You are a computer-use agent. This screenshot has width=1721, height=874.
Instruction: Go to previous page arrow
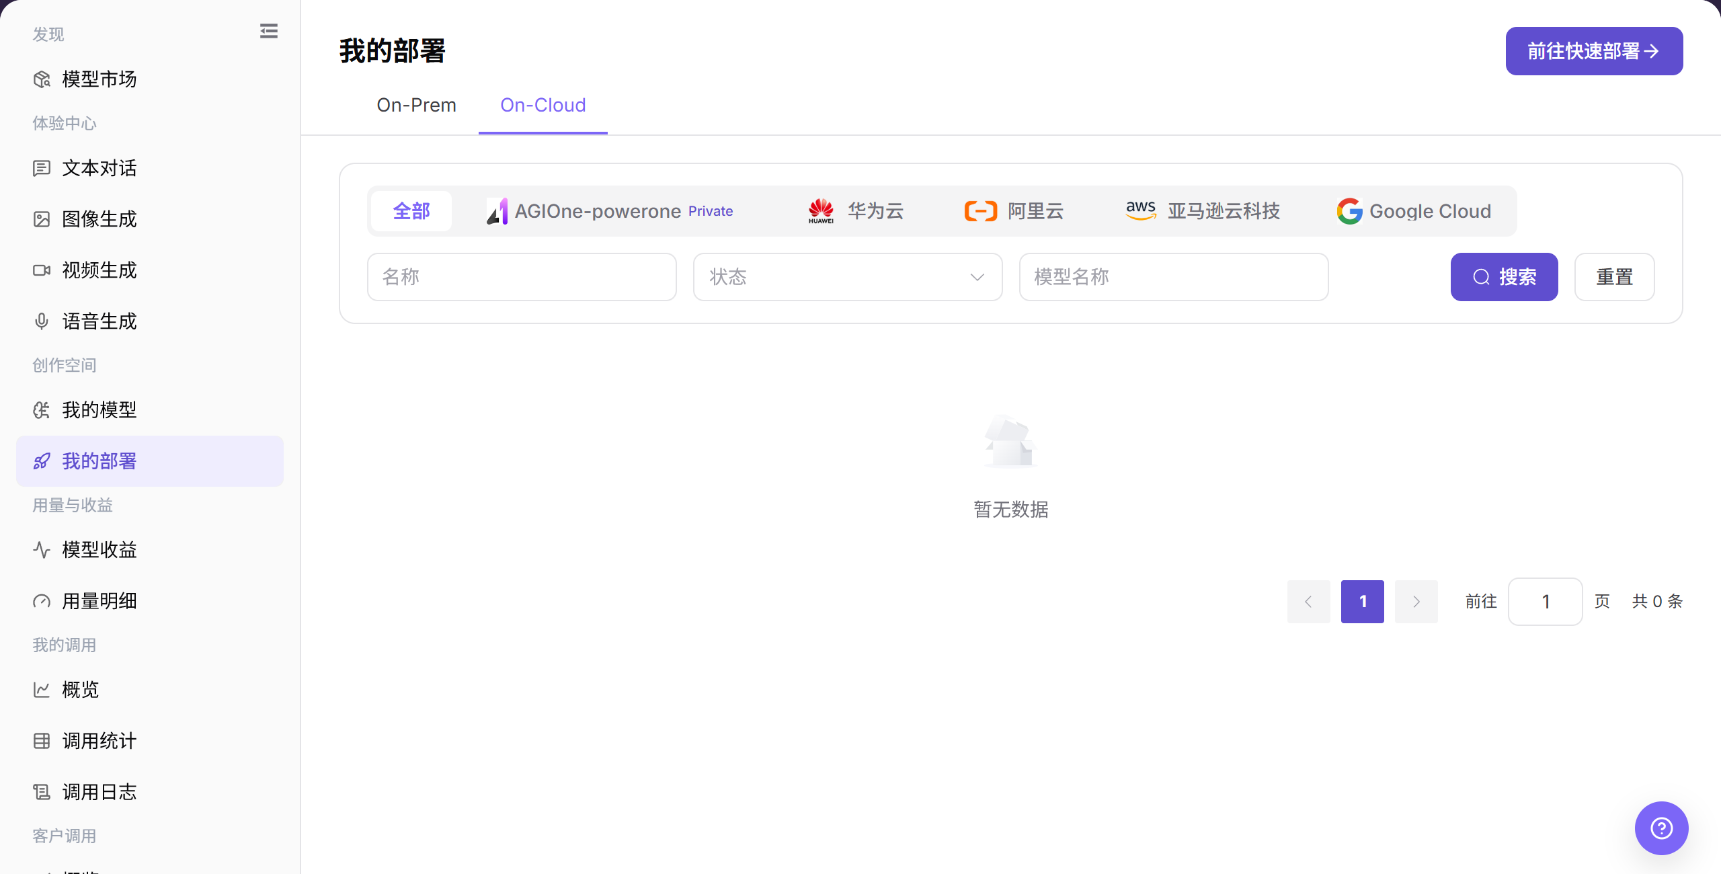(x=1309, y=602)
